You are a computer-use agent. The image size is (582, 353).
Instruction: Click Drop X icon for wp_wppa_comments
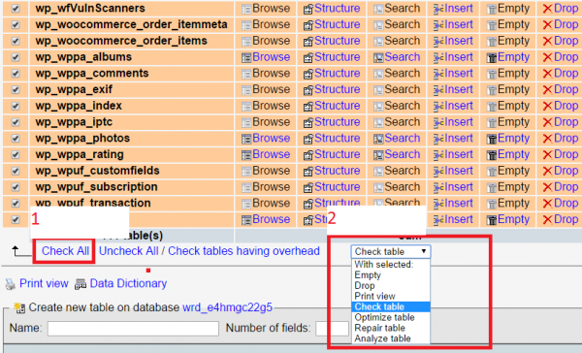(x=547, y=74)
